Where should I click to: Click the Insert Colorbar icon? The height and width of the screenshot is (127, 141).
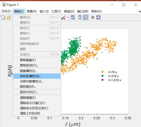[80, 17]
